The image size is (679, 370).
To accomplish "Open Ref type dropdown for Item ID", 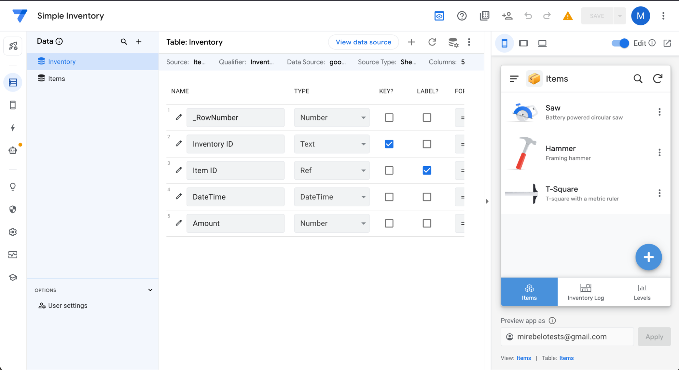I will (332, 170).
